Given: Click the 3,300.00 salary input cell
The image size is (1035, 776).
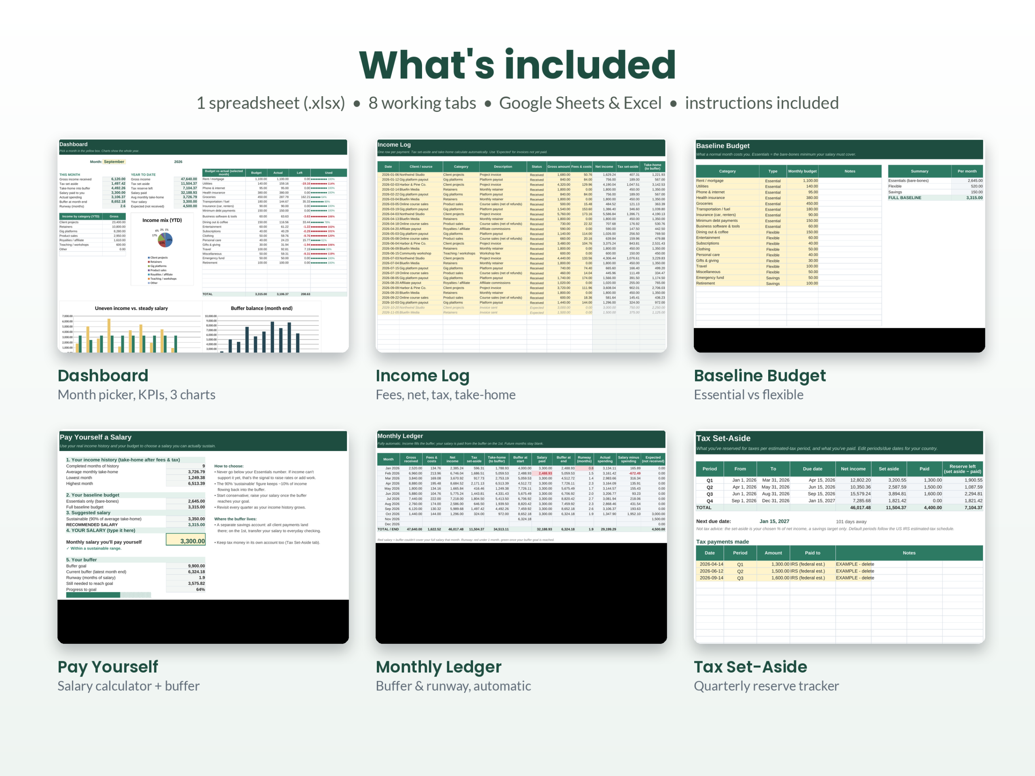Looking at the screenshot, I should [x=186, y=540].
